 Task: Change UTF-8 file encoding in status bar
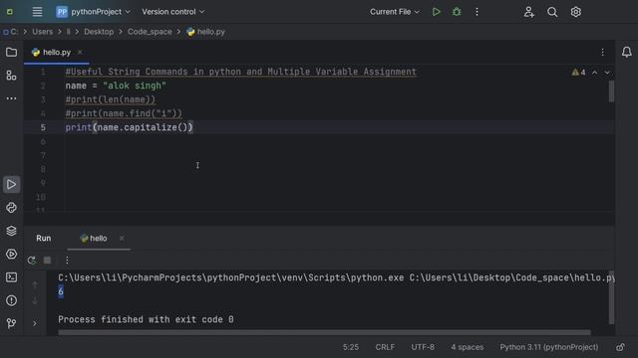[x=423, y=347]
